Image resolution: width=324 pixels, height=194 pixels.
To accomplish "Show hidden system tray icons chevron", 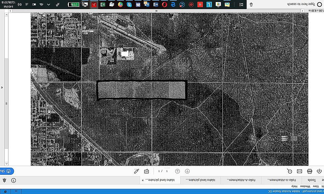I will 49,4.
